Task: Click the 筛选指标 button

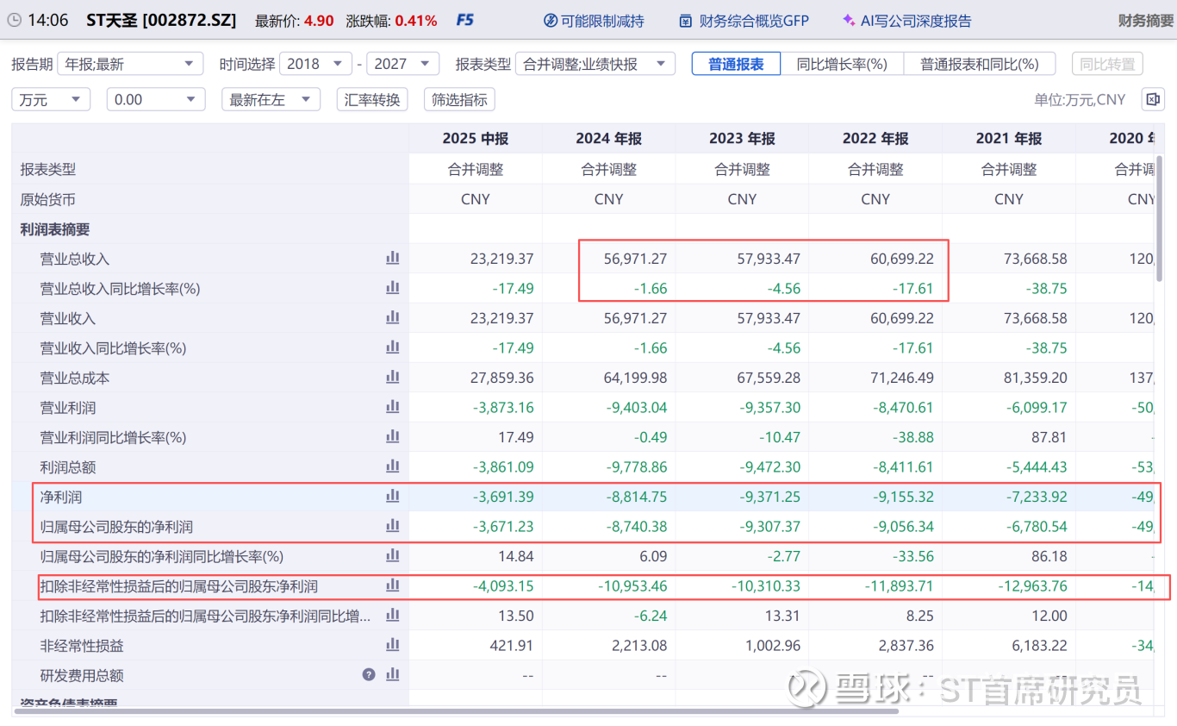Action: [x=459, y=100]
